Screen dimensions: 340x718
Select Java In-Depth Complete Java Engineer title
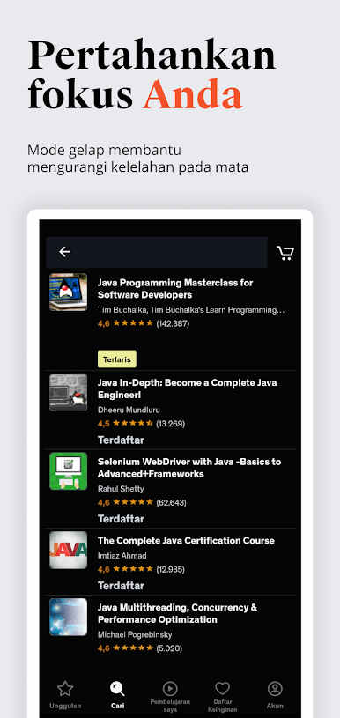point(187,389)
